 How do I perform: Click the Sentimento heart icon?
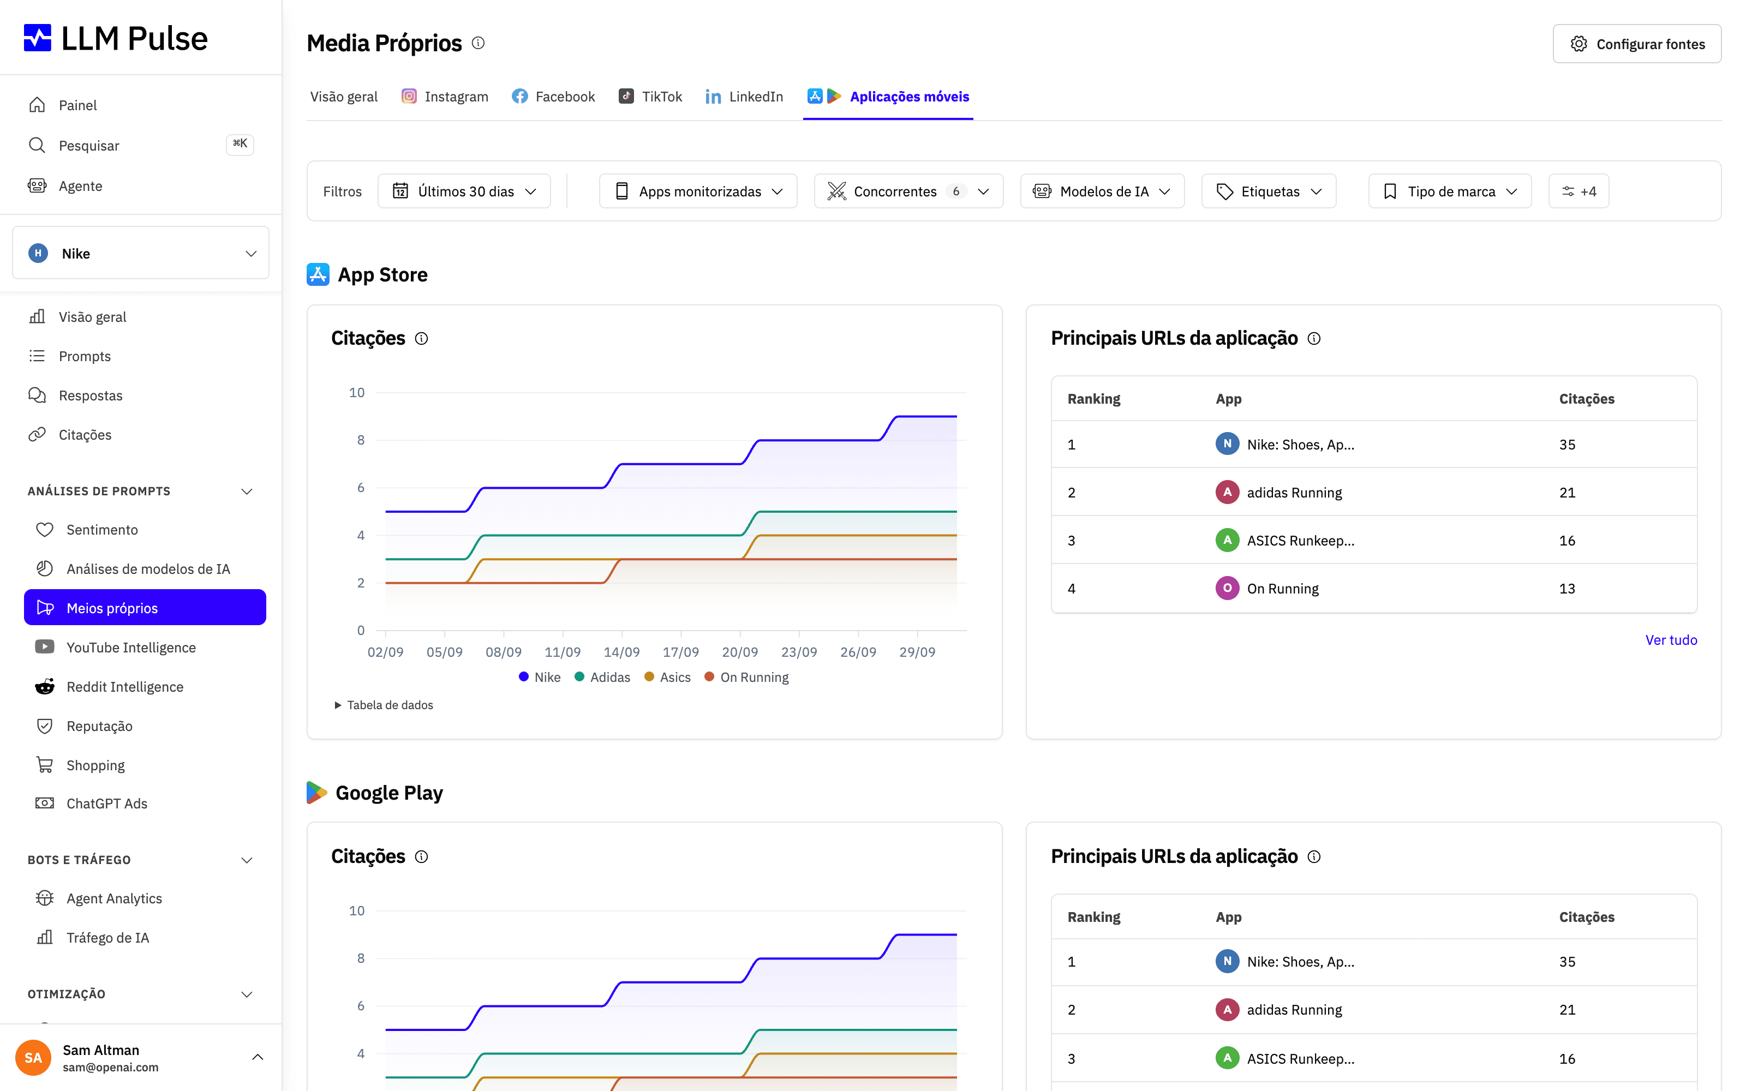pos(45,529)
